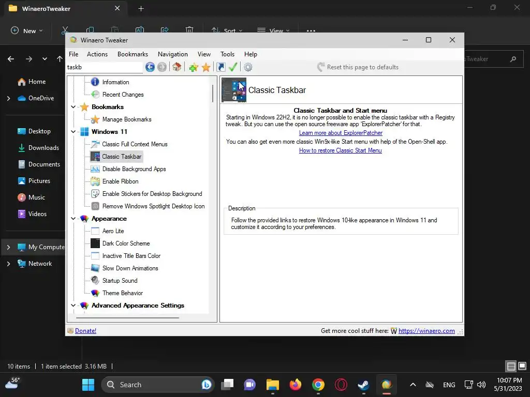Open Google Chrome from the taskbar
530x397 pixels.
point(318,385)
